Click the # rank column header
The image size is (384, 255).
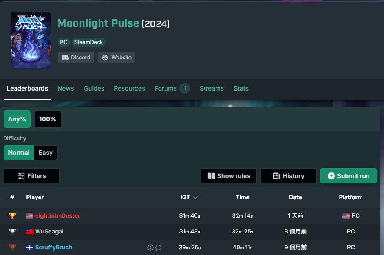coord(12,197)
